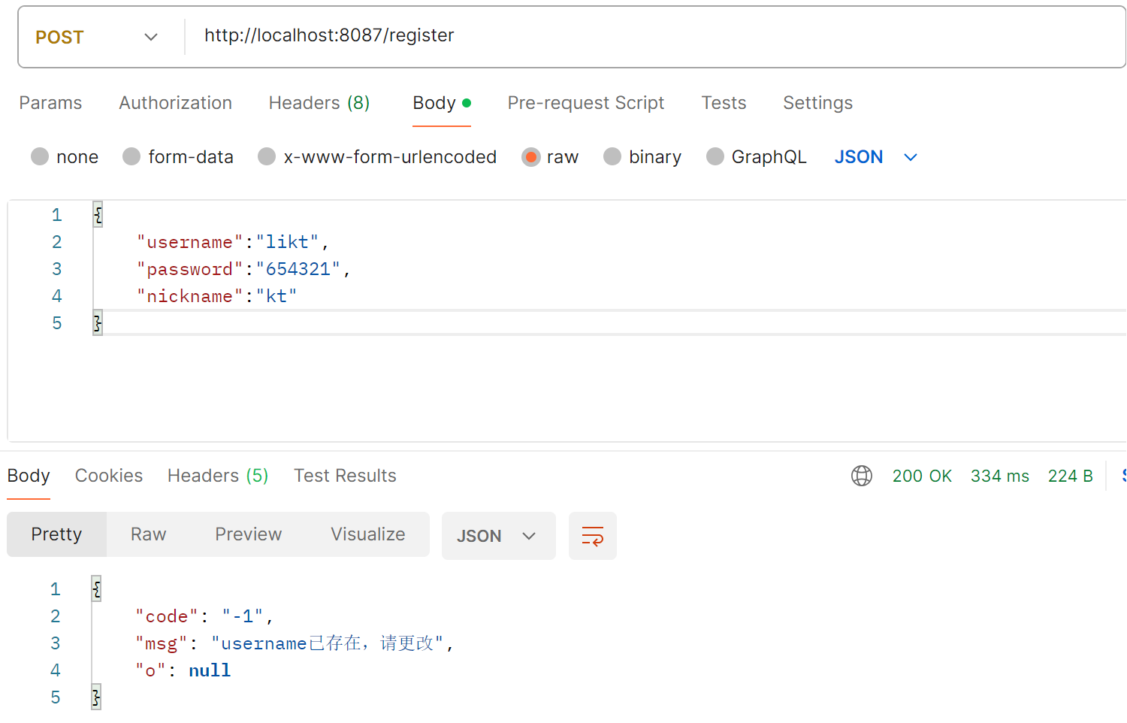Select the request Body tab

click(442, 103)
